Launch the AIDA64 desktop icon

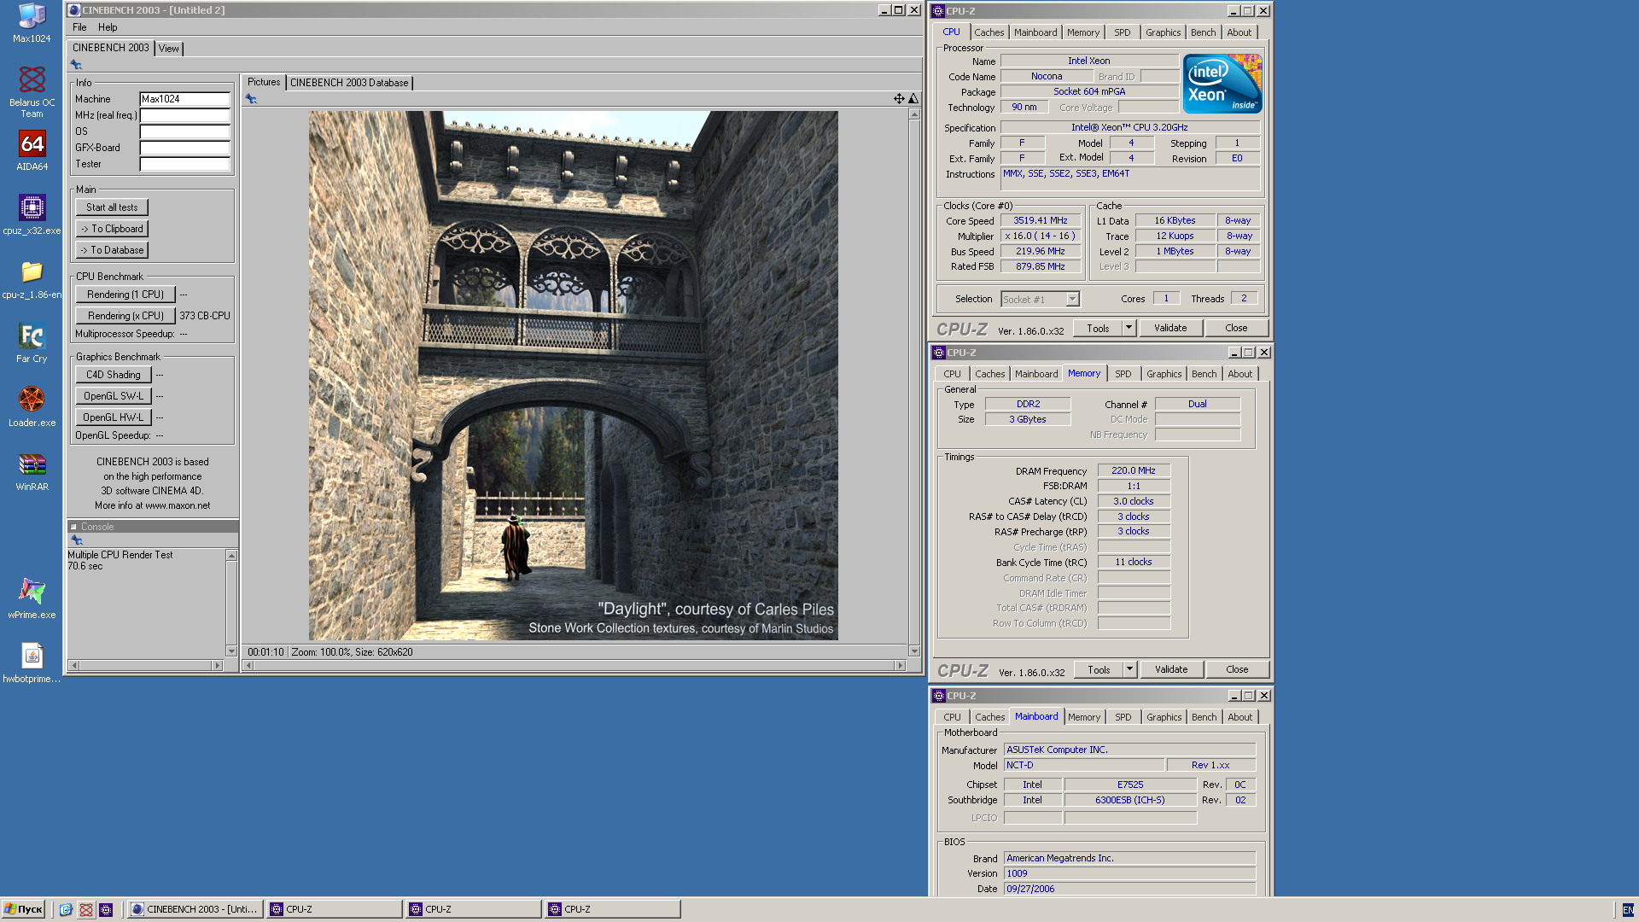point(32,151)
